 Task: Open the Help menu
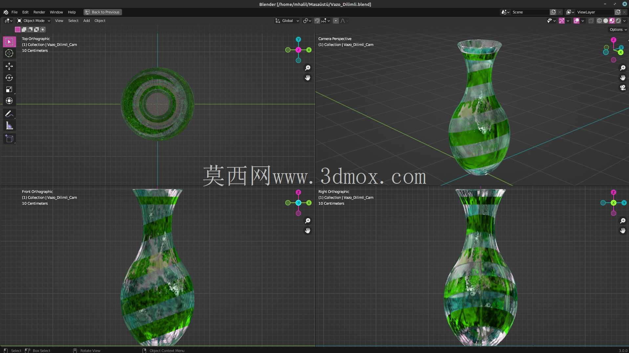pyautogui.click(x=72, y=12)
